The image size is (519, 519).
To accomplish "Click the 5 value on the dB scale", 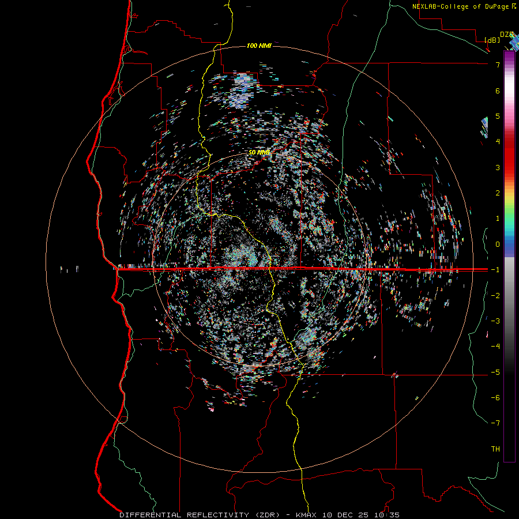I will (498, 116).
